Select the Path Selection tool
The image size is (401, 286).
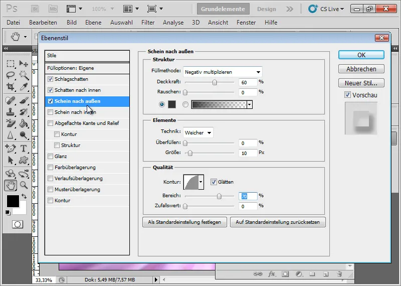click(x=11, y=160)
